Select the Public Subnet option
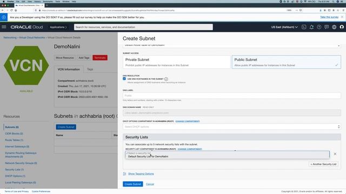 click(286, 62)
